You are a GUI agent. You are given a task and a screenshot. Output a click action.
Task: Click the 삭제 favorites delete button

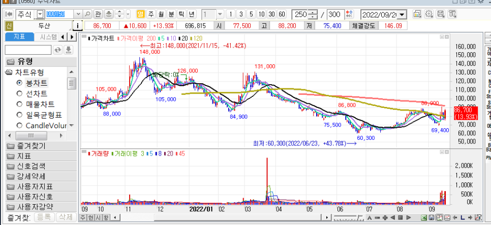click(66, 217)
